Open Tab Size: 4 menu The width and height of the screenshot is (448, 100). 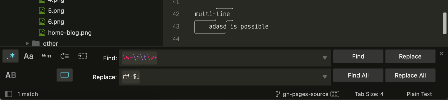coord(369,94)
